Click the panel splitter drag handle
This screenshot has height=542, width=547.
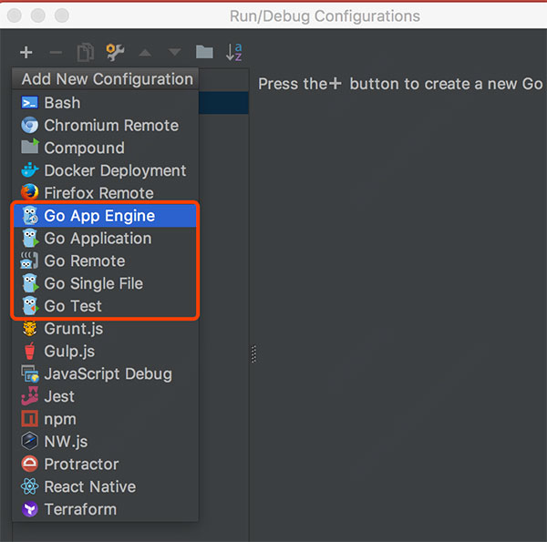[x=253, y=353]
